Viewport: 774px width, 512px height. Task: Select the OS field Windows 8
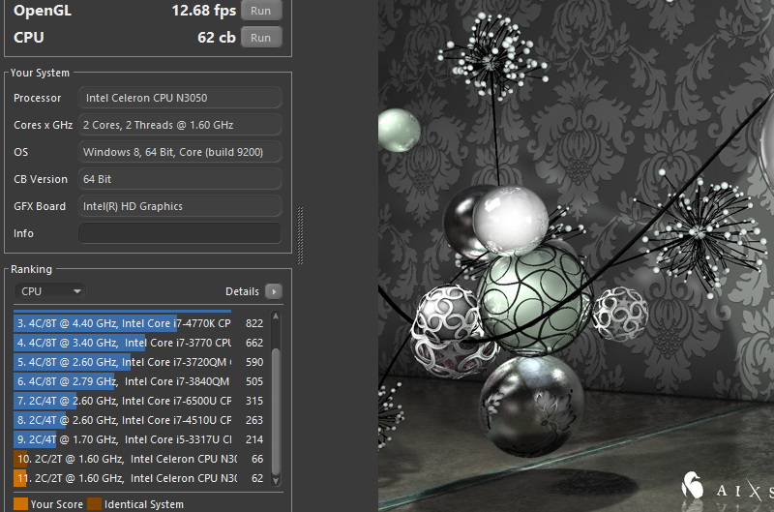(x=180, y=152)
